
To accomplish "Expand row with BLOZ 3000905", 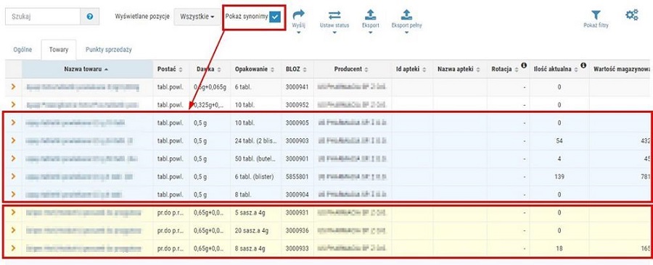I will coord(13,122).
